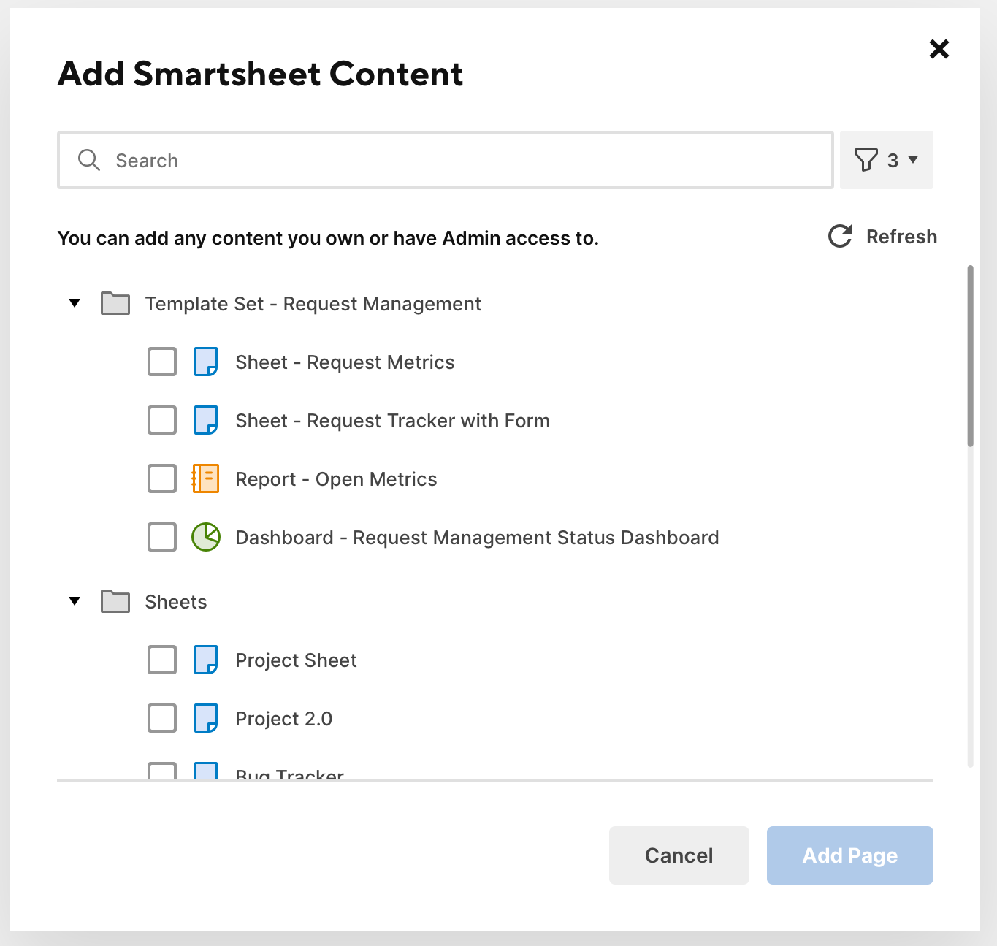
Task: Click the vertical scrollbar of the content list
Action: (x=970, y=356)
